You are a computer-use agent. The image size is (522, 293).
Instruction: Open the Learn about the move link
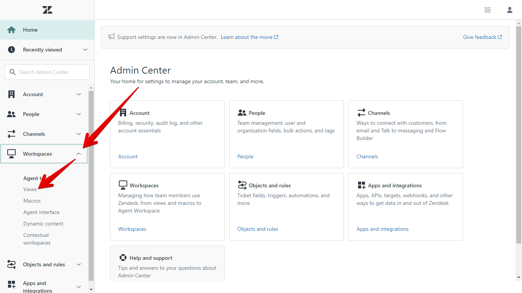click(250, 37)
